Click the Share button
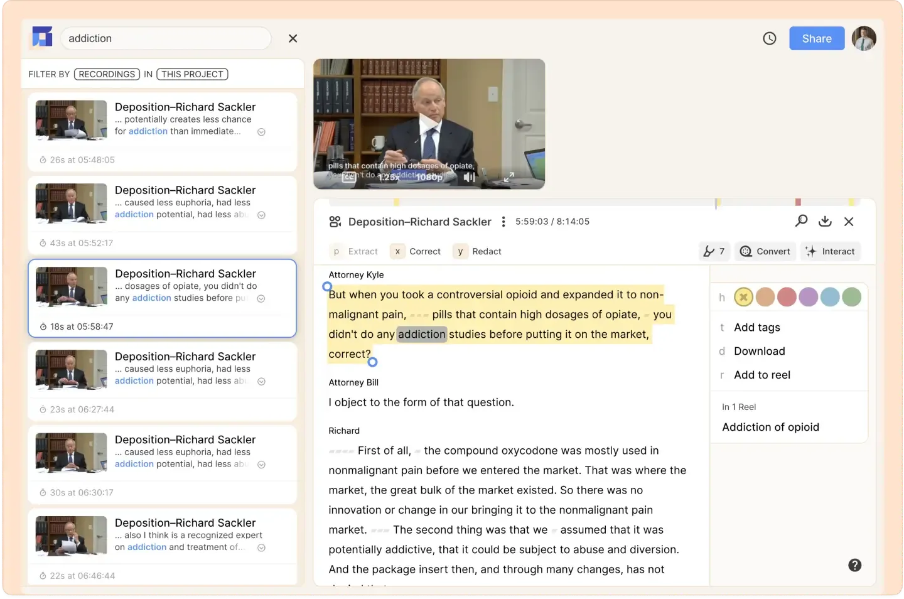This screenshot has height=599, width=904. click(x=817, y=38)
